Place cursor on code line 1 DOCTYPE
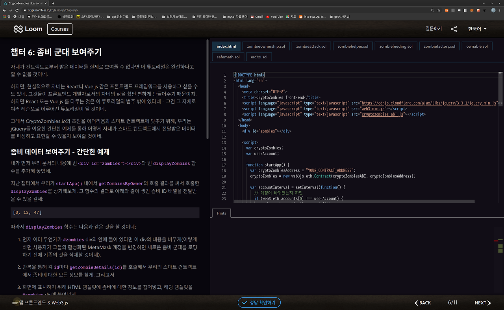The height and width of the screenshot is (310, 504). [249, 75]
